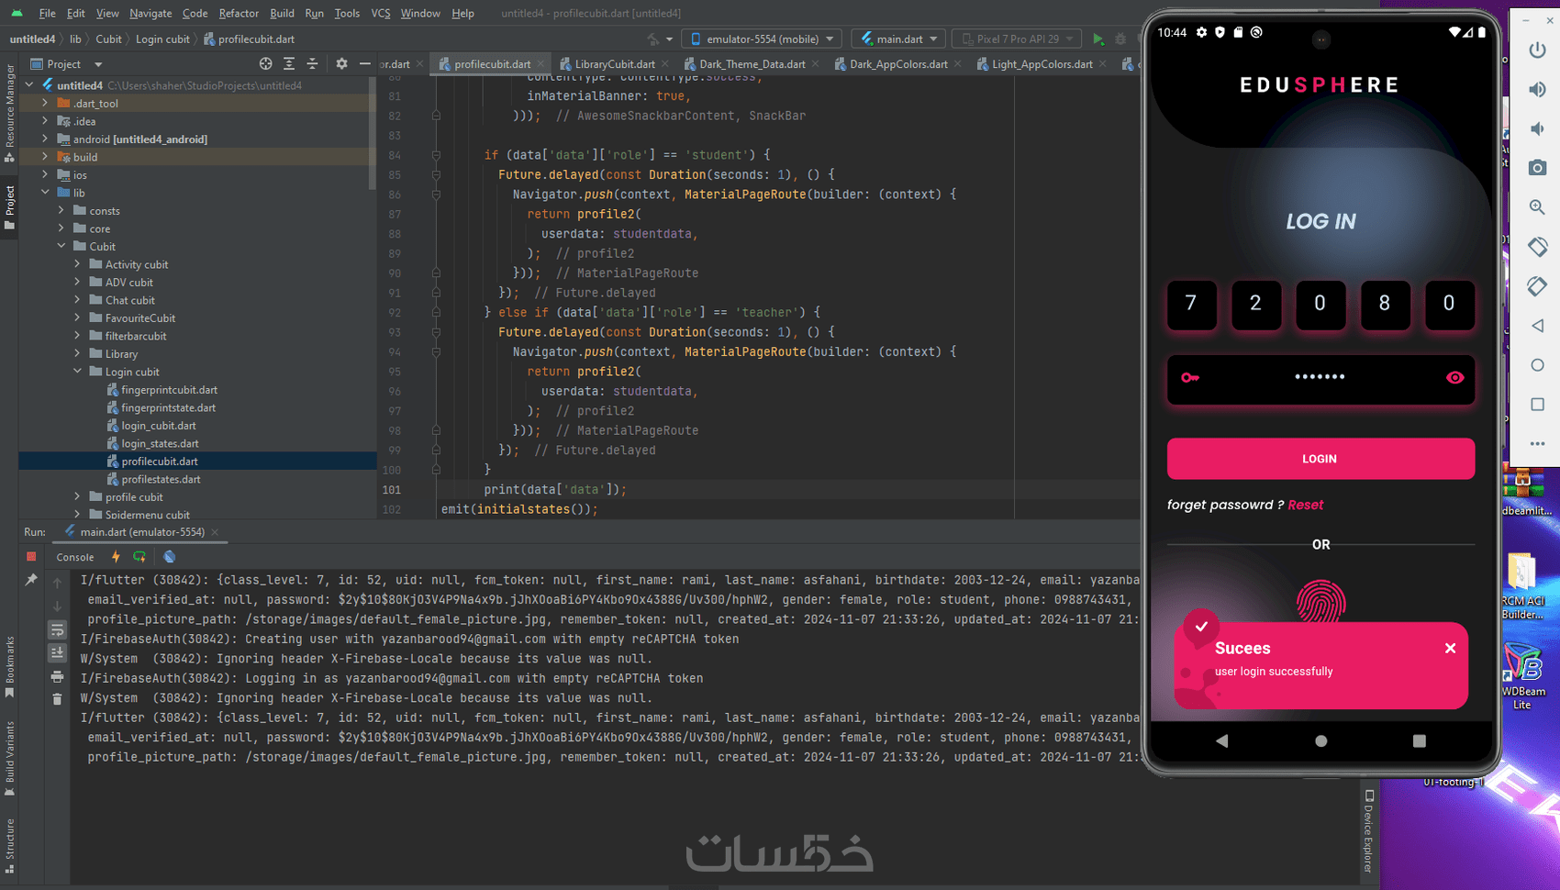Screen dimensions: 1560x890
Task: Toggle the Device Explorer side tab
Action: pos(1368,831)
